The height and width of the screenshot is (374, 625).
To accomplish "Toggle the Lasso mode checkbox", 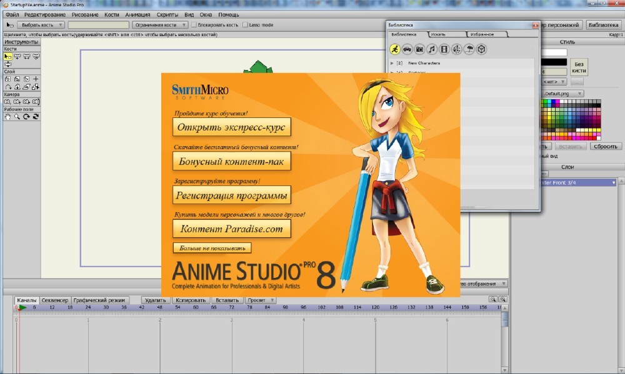I will [x=245, y=25].
